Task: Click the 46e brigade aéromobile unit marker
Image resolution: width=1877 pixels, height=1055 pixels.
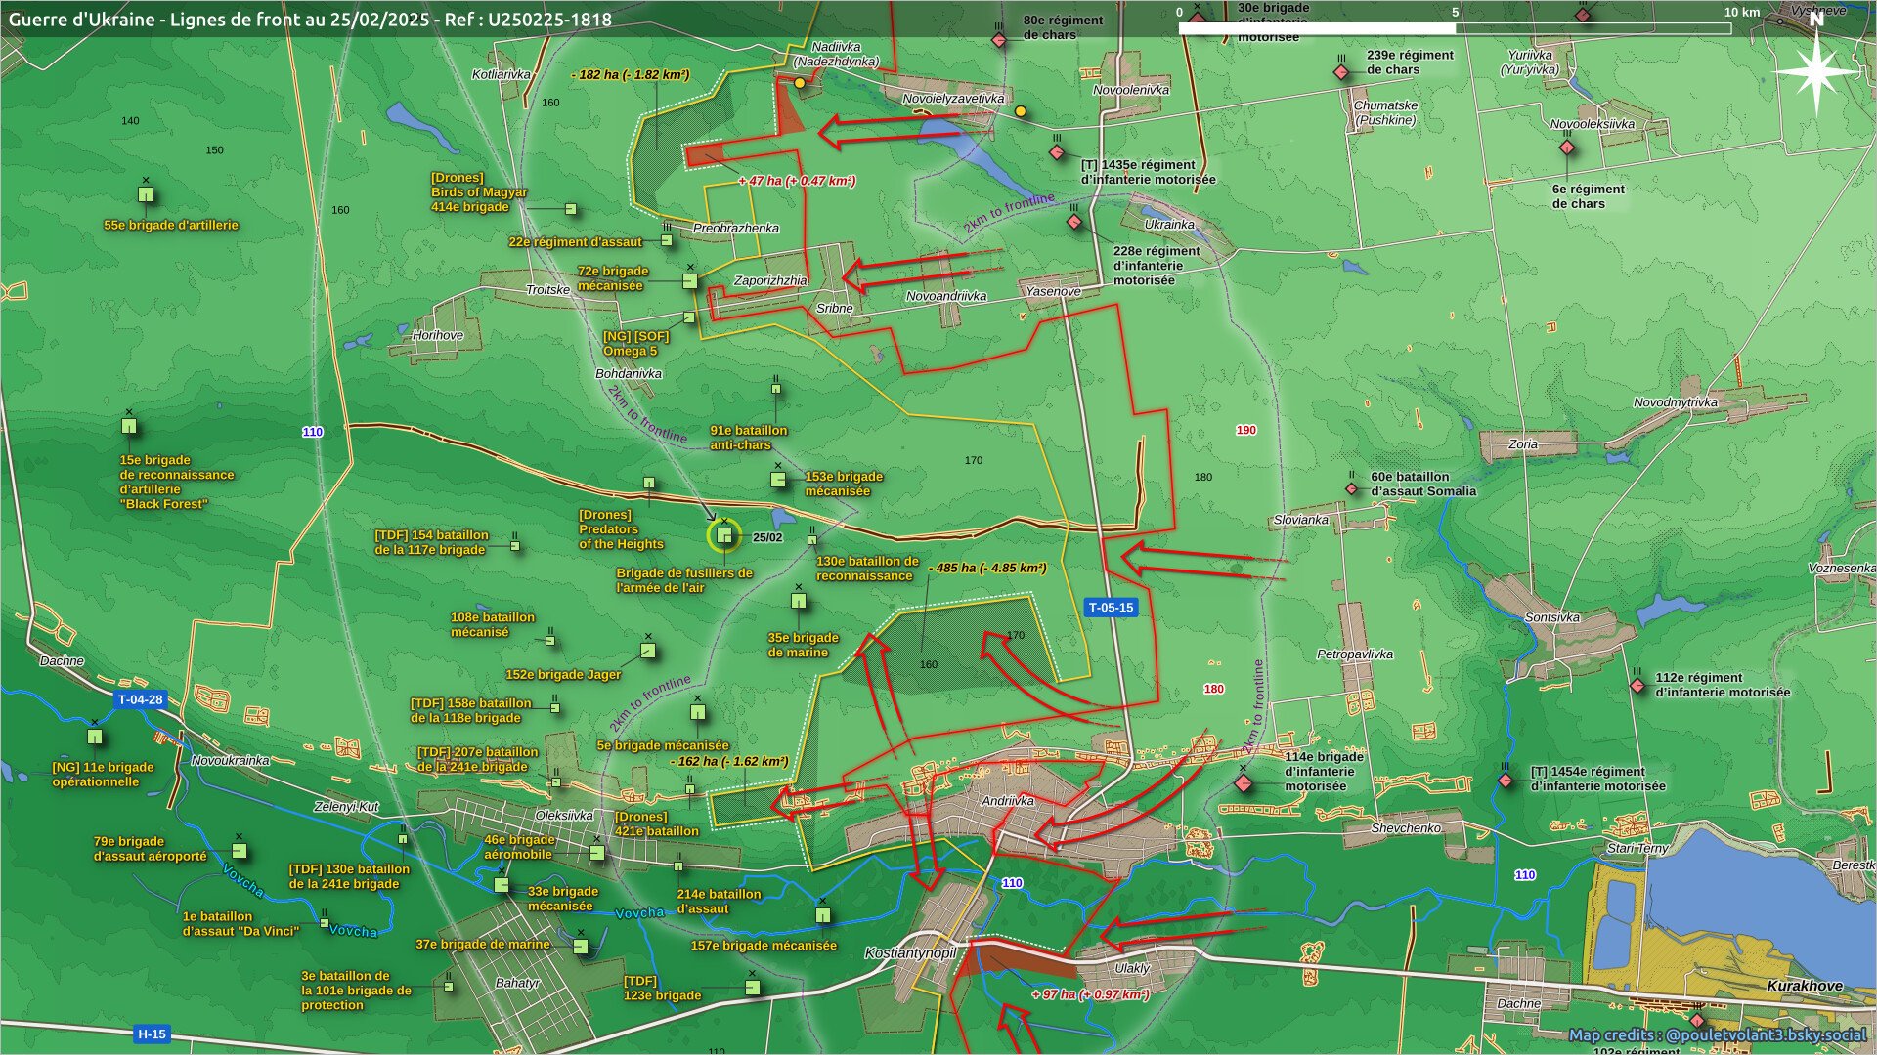Action: pos(597,853)
